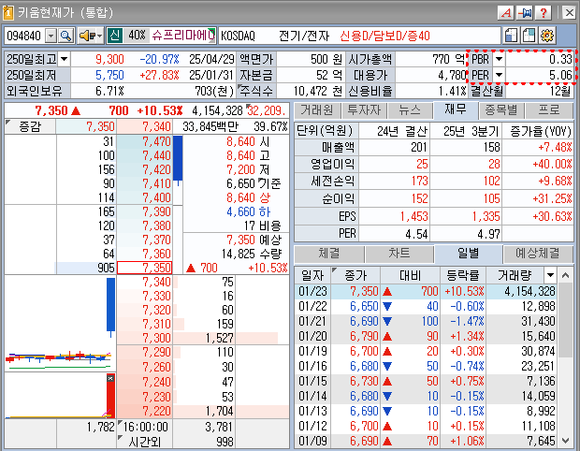Click the 시가총액 label
580x451 pixels.
pyautogui.click(x=370, y=59)
